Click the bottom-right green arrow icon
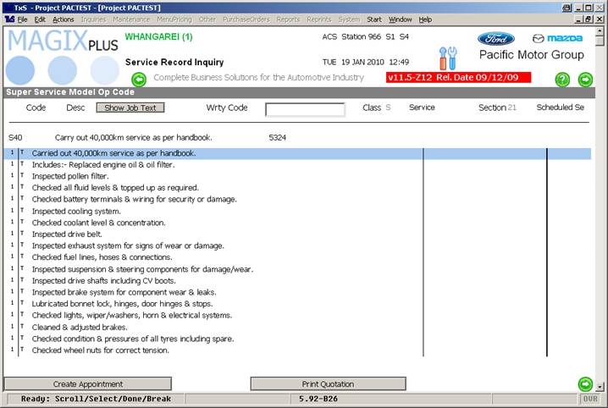 coord(584,383)
